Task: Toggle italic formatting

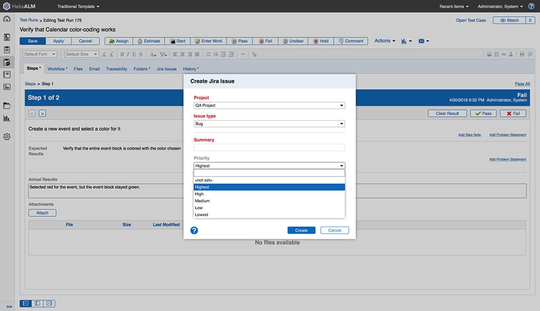Action: pos(128,55)
